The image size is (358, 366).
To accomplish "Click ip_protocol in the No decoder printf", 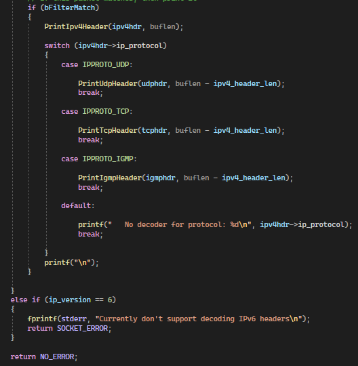I will [x=321, y=224].
